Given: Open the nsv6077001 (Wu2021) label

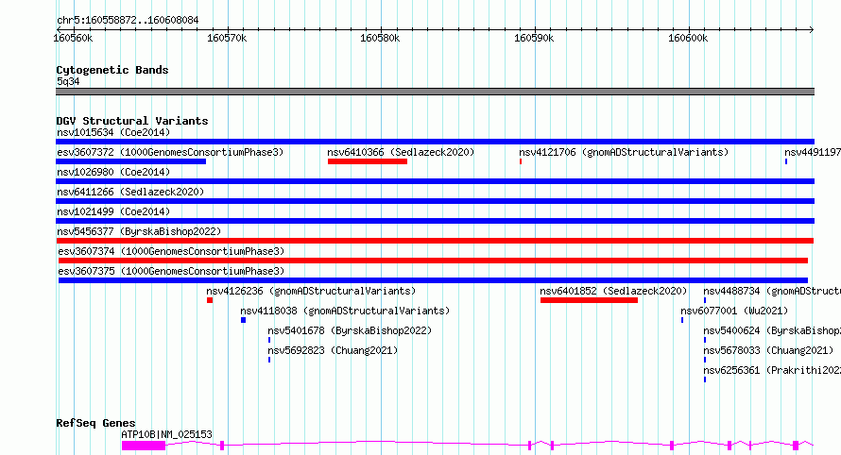Looking at the screenshot, I should pos(734,311).
